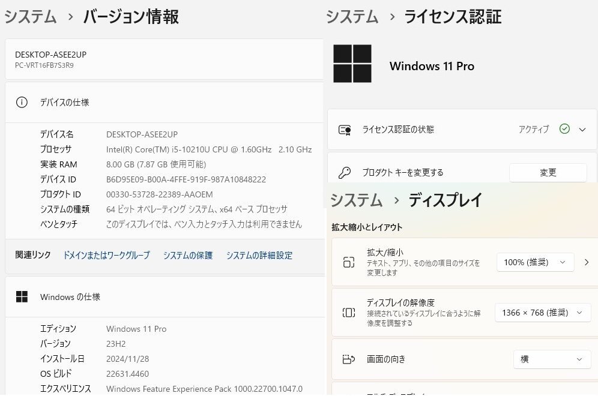Click the key icon beside プロダクト キーを変更する

click(345, 173)
